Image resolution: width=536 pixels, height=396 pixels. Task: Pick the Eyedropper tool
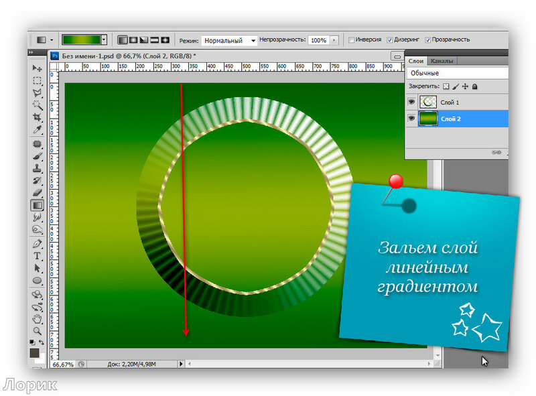[x=38, y=128]
